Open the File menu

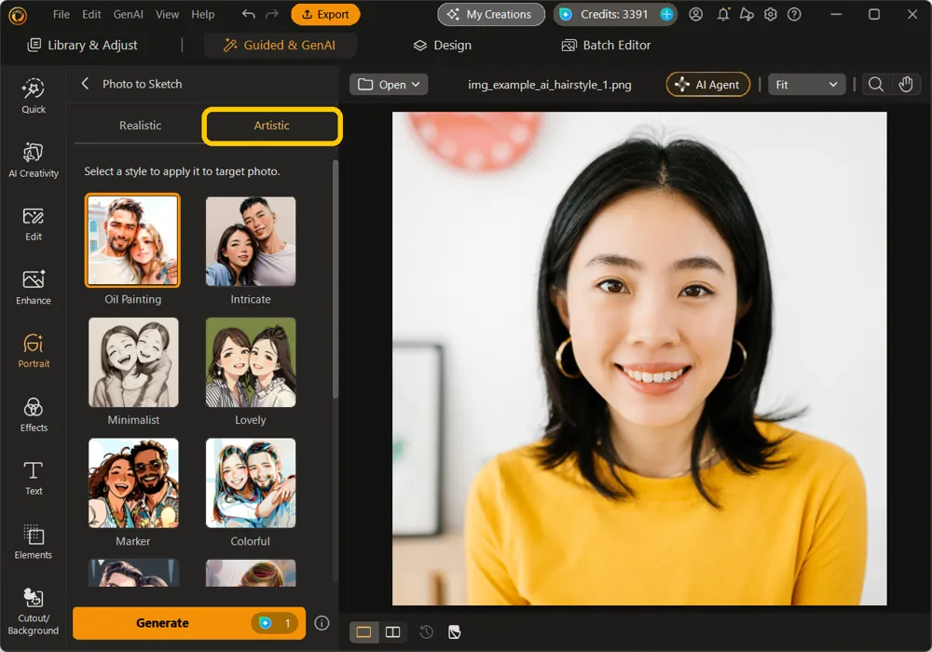click(x=62, y=14)
